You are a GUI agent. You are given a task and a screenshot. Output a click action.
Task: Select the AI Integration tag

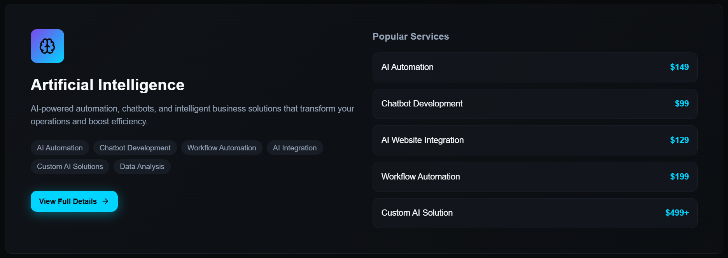(x=294, y=148)
